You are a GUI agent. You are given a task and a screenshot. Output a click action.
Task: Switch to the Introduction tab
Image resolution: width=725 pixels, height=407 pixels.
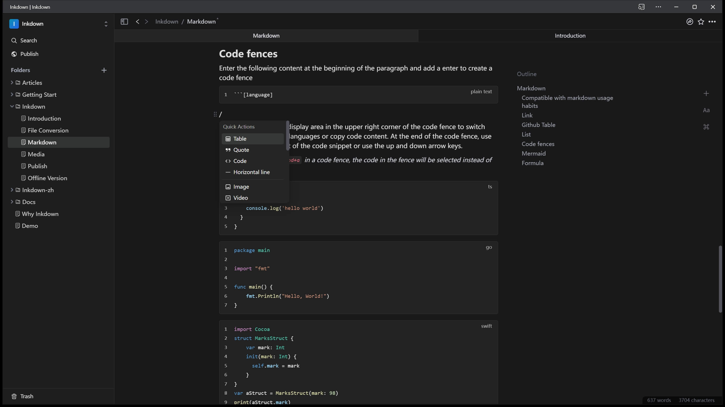coord(570,35)
